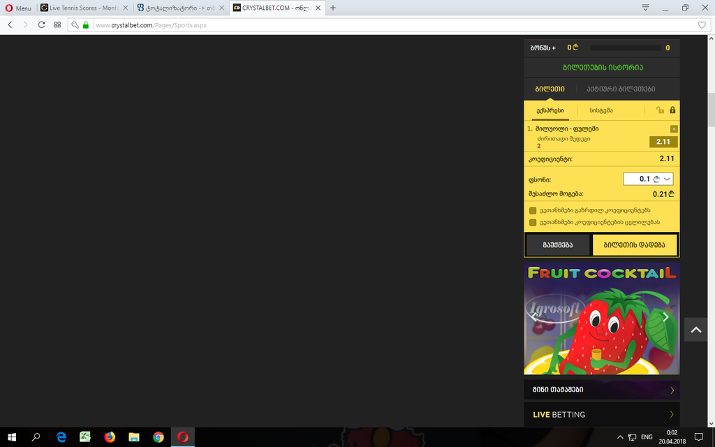This screenshot has height=447, width=715.
Task: Open the Fruit Cocktail game banner
Action: [x=601, y=318]
